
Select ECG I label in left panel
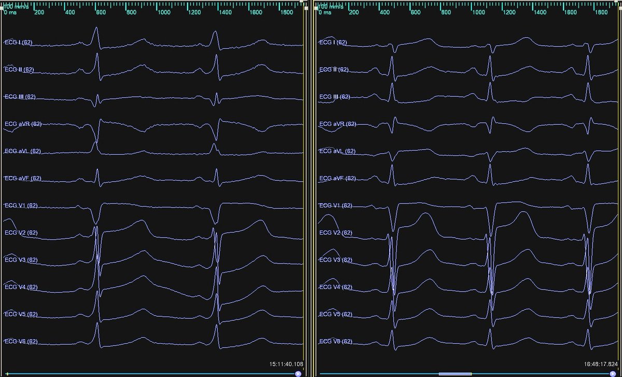click(18, 42)
